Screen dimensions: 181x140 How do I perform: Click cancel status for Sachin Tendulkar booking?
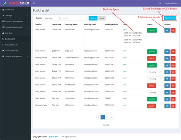pos(152,58)
